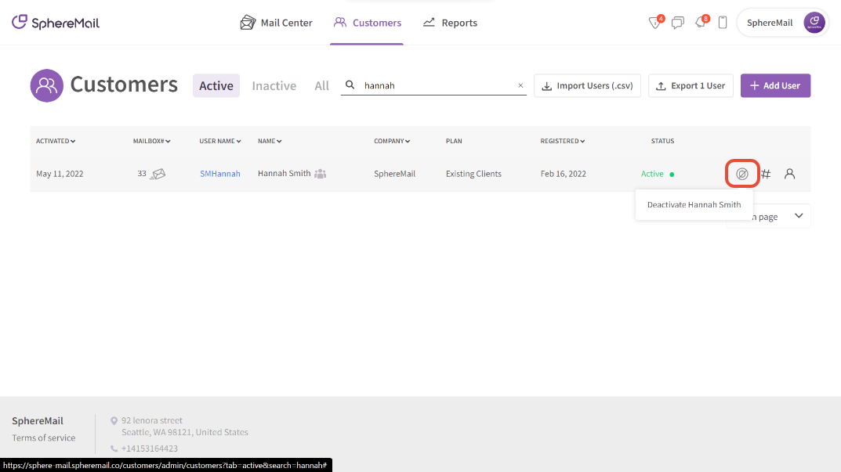Sort by the ACTIVATED column
Screen dimensions: 841x472
coord(56,141)
